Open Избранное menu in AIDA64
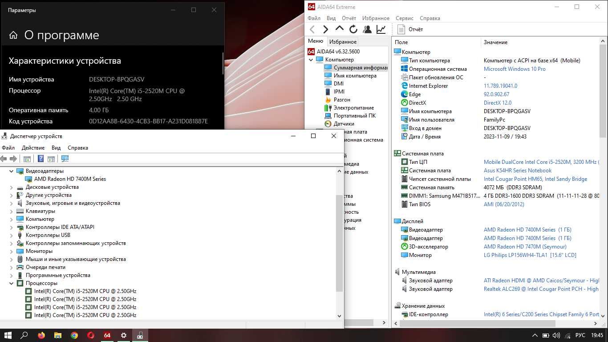Image resolution: width=608 pixels, height=342 pixels. (376, 18)
